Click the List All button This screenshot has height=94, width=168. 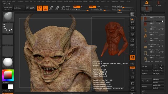pos(147,67)
